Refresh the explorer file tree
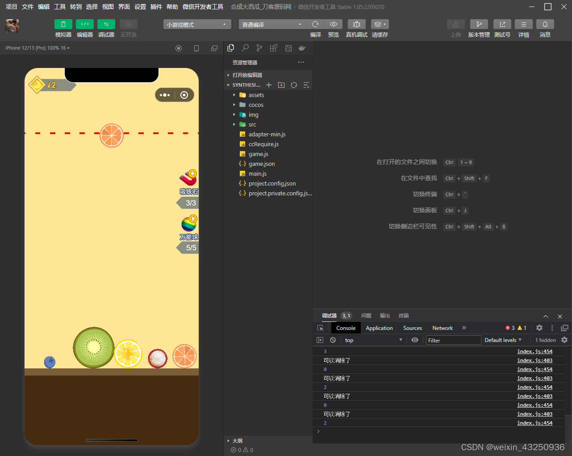The width and height of the screenshot is (572, 456). point(294,85)
